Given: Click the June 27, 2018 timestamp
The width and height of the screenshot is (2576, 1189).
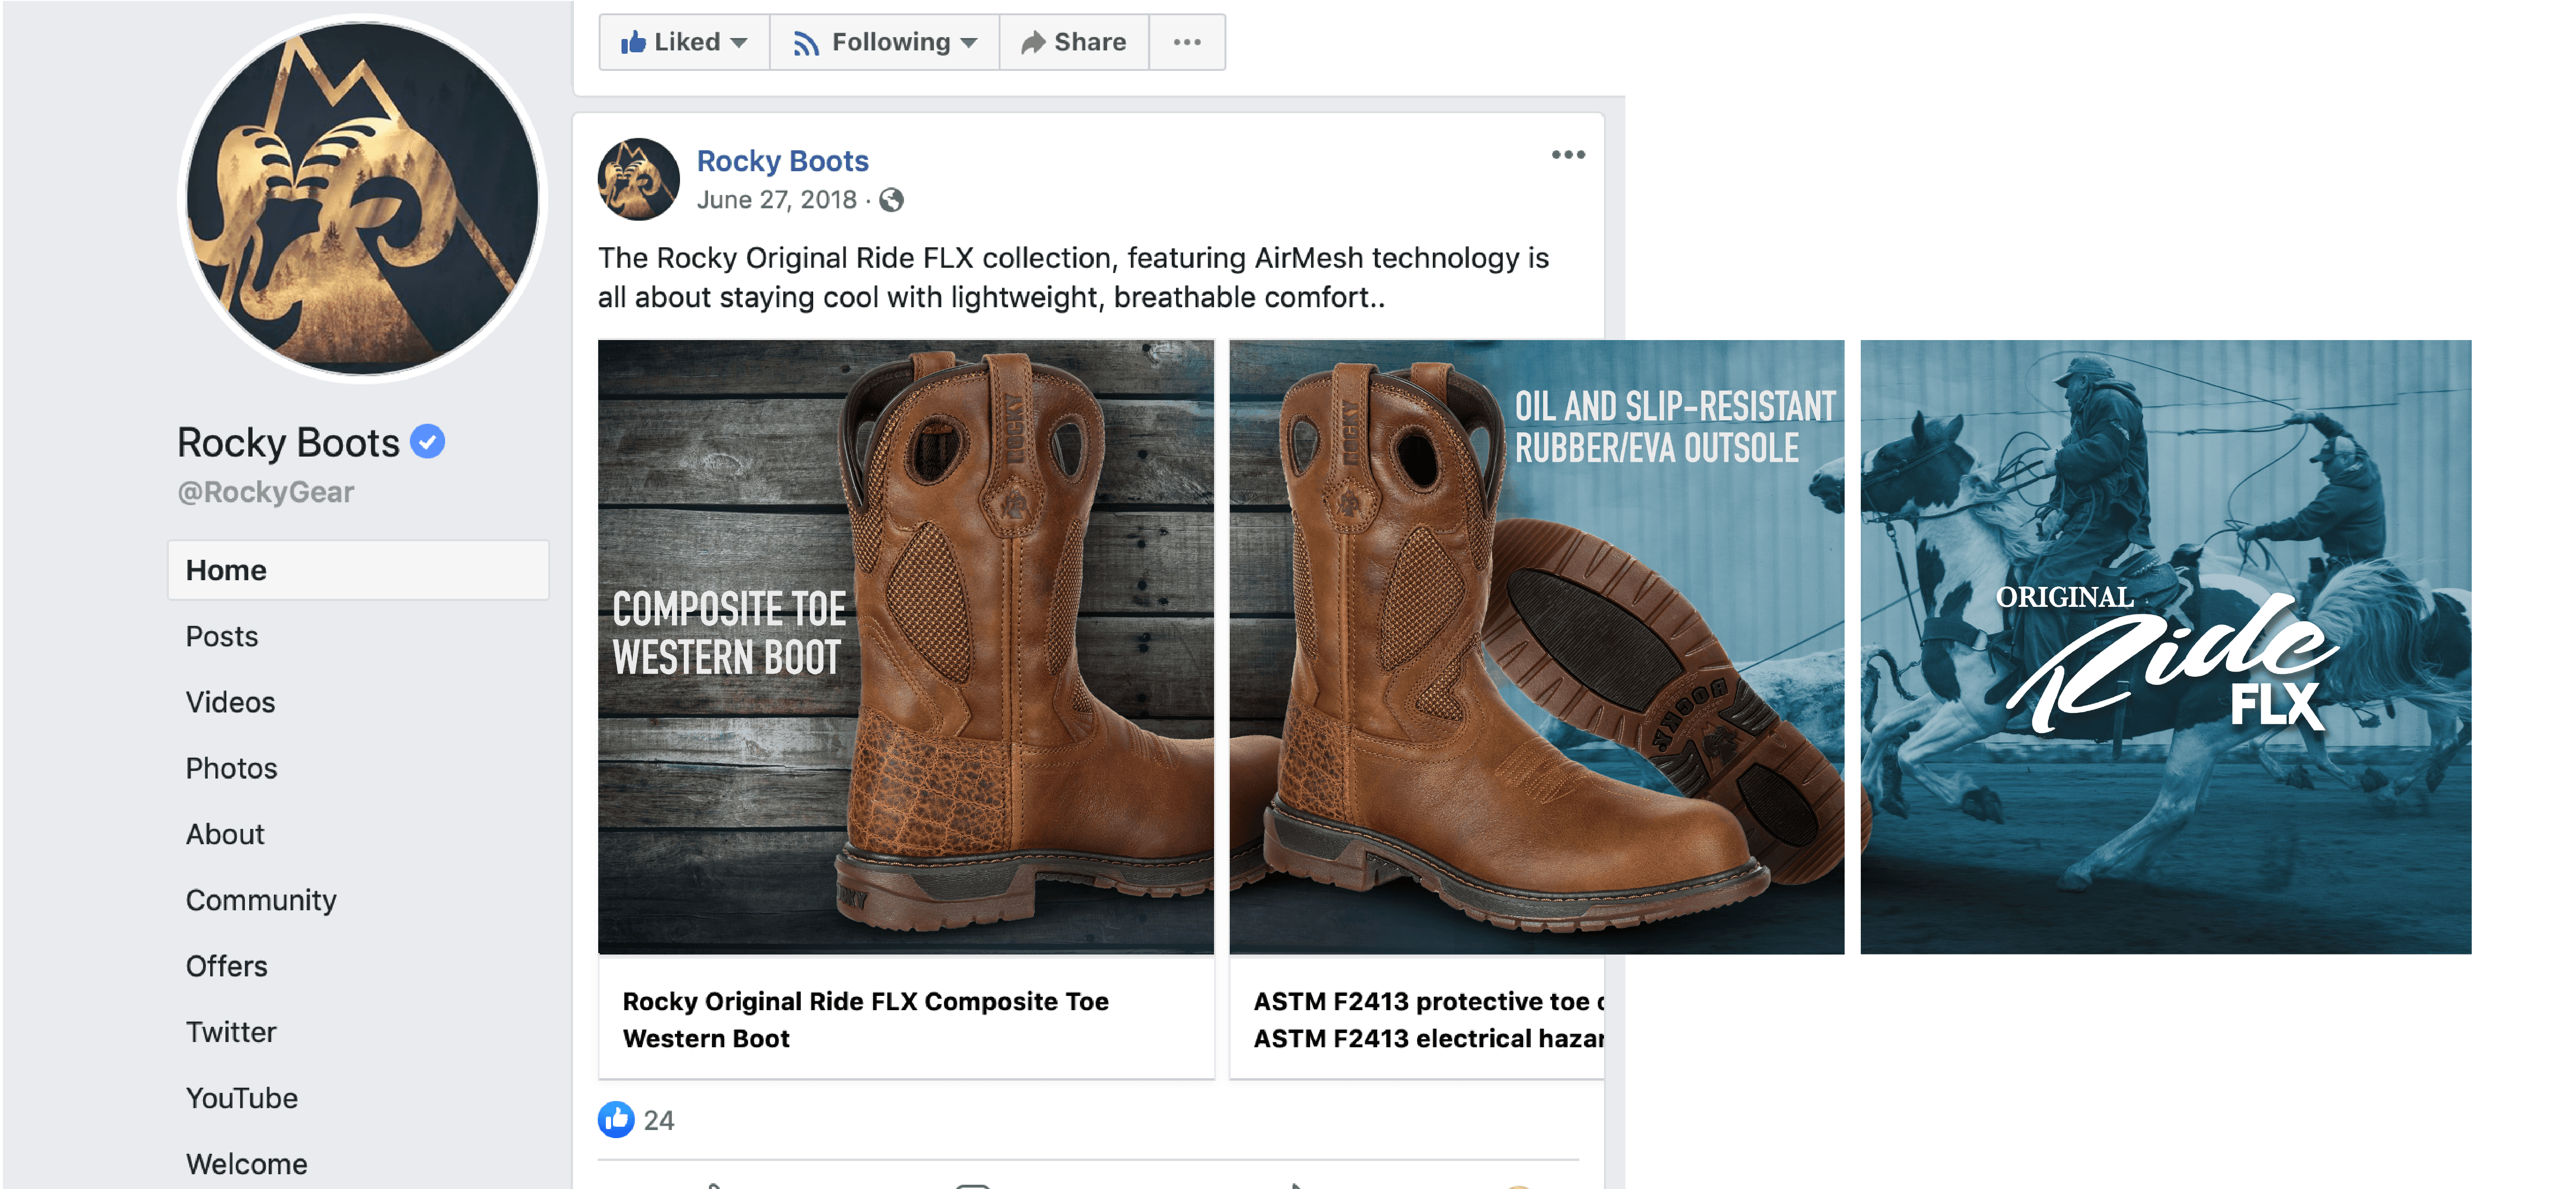Looking at the screenshot, I should click(776, 200).
